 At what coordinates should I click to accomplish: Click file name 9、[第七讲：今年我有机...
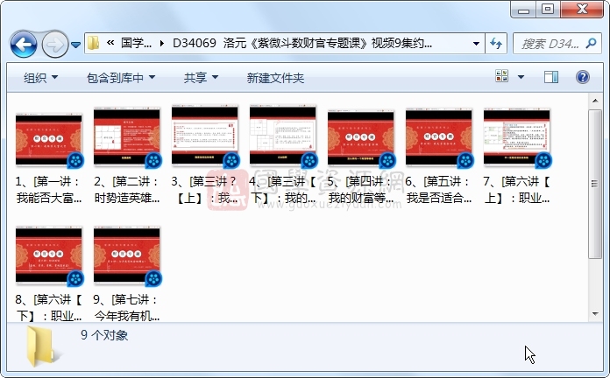(x=127, y=308)
